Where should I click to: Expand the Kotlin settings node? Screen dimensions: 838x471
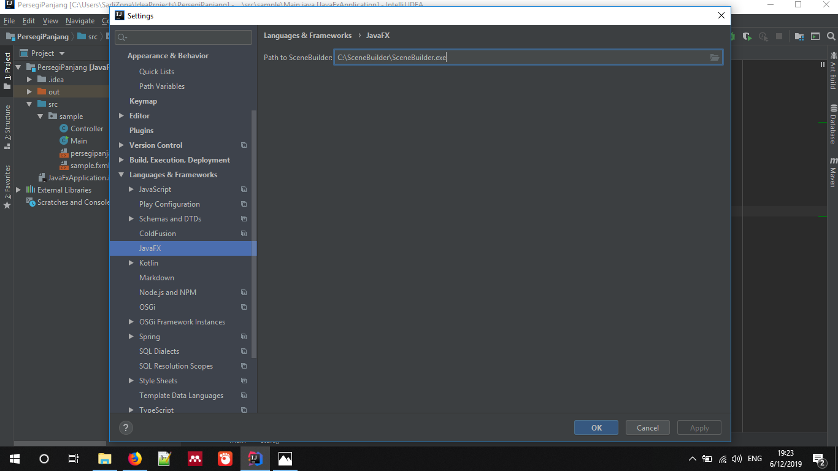click(131, 263)
